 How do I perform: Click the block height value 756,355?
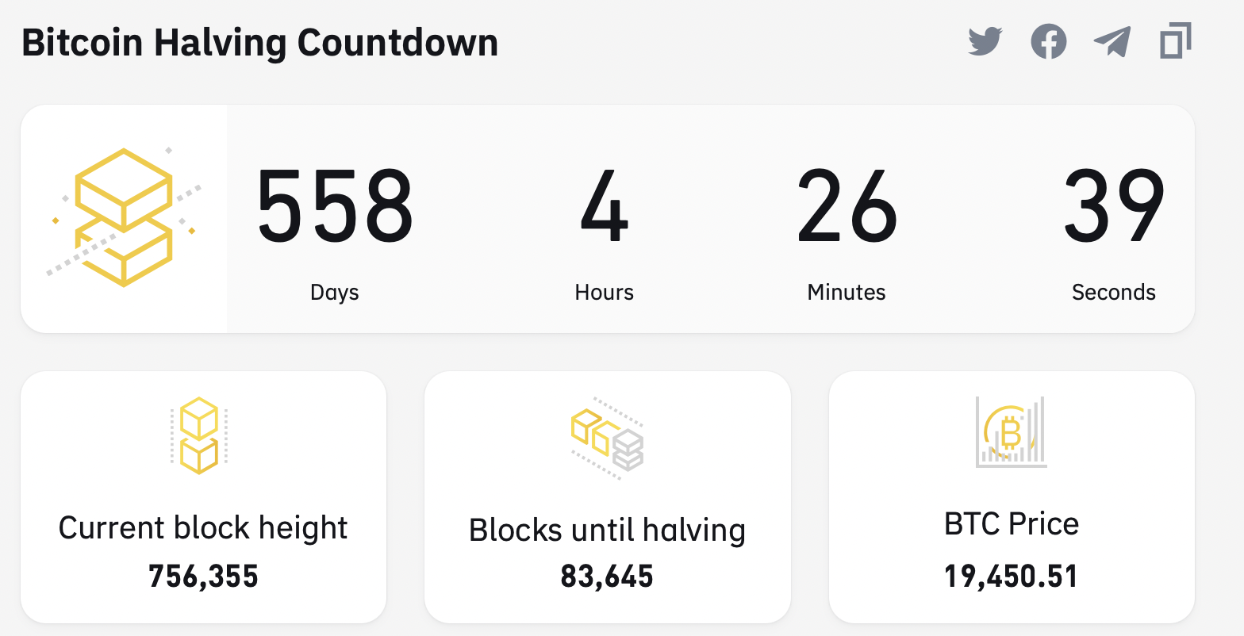(203, 577)
